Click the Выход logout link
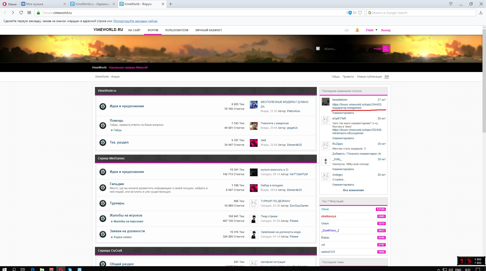 pos(386,30)
